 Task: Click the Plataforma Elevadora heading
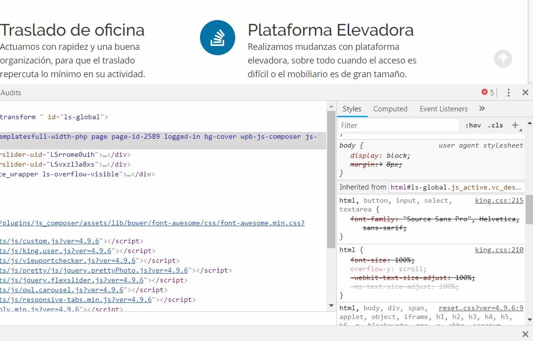click(331, 30)
